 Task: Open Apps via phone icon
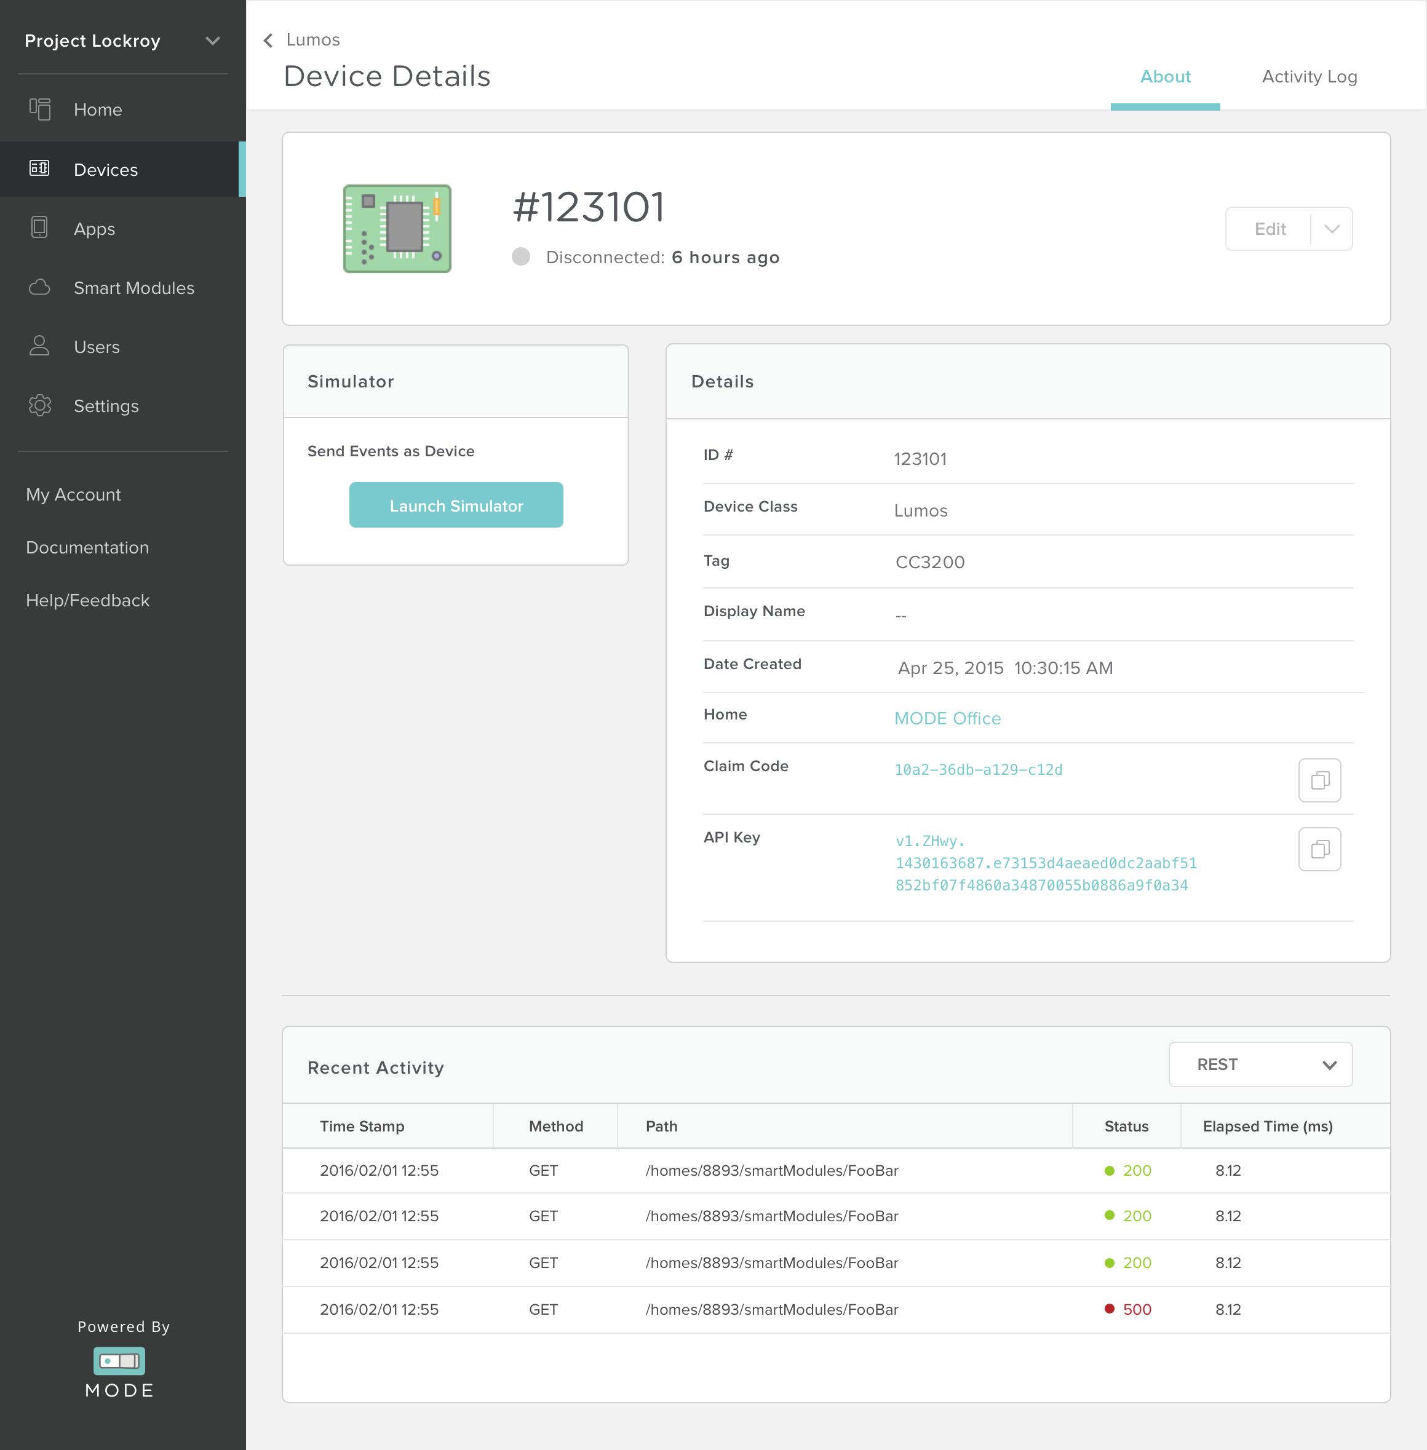[40, 228]
